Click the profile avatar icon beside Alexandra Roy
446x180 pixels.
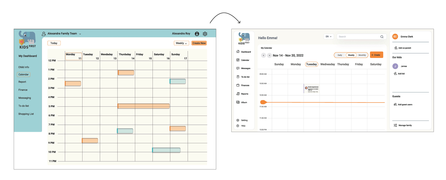point(197,34)
